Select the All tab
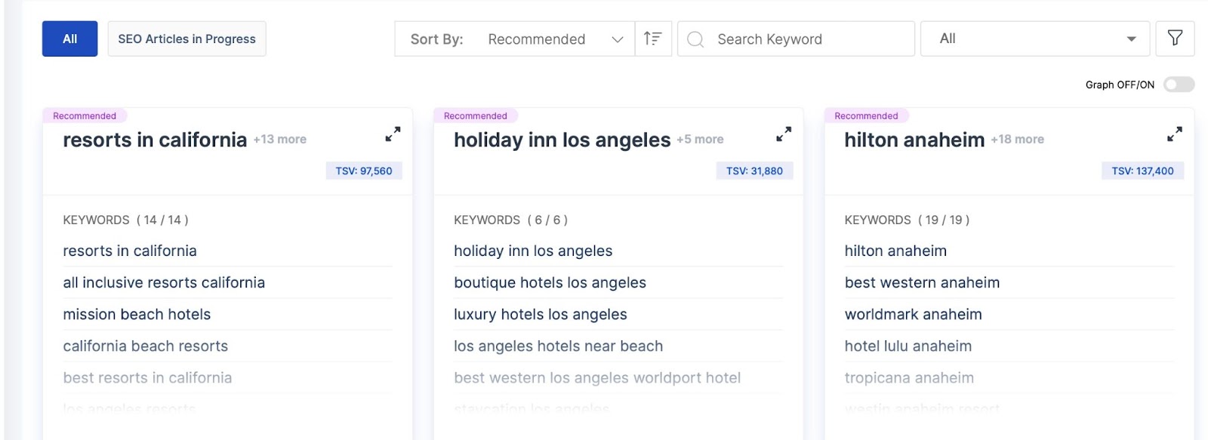 [69, 38]
